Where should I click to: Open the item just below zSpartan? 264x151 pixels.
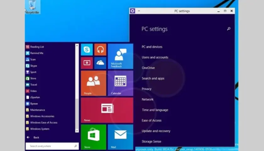32,103
